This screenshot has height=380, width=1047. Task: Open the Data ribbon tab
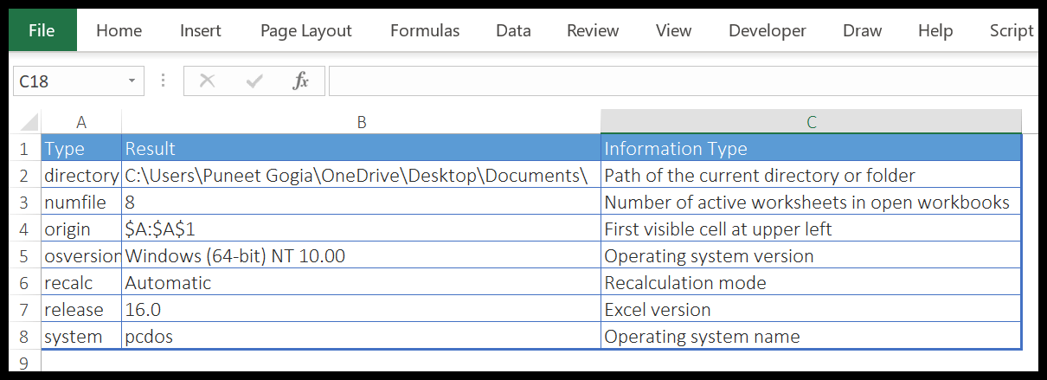pyautogui.click(x=513, y=30)
